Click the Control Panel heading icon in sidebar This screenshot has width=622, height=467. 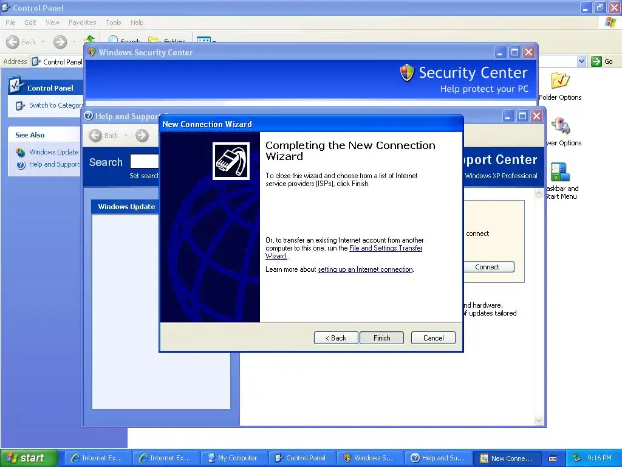pos(16,85)
